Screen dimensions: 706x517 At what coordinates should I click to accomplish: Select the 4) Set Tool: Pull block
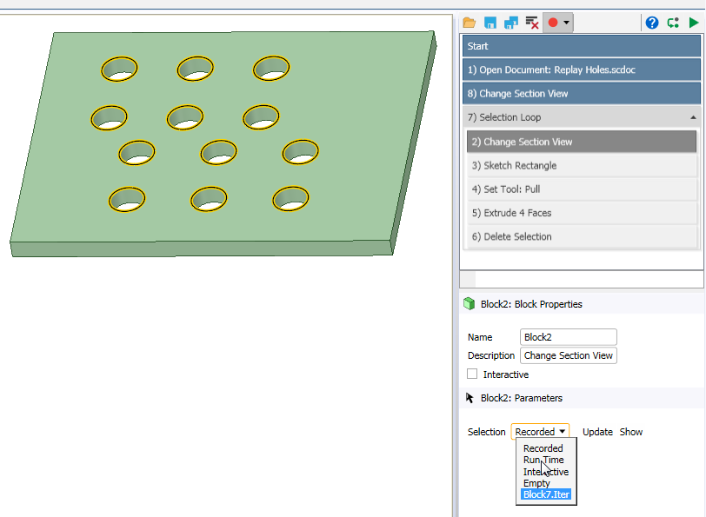pyautogui.click(x=582, y=189)
